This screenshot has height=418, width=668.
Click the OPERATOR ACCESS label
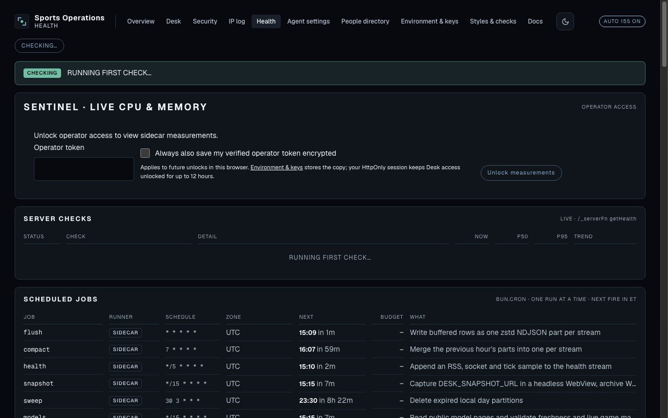[609, 107]
